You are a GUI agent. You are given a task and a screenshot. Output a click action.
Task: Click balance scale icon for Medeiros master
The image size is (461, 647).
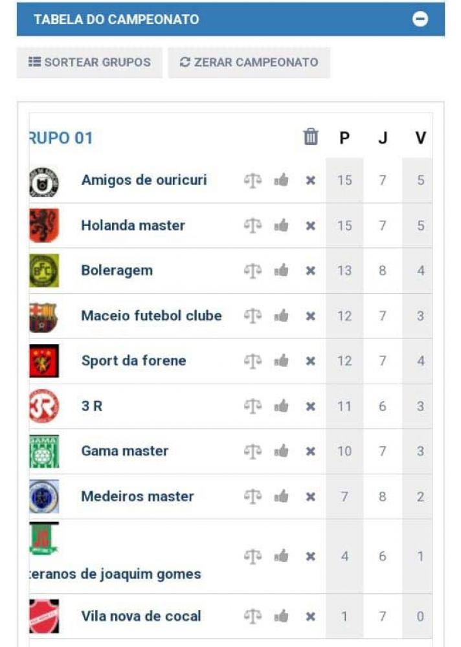pos(252,496)
